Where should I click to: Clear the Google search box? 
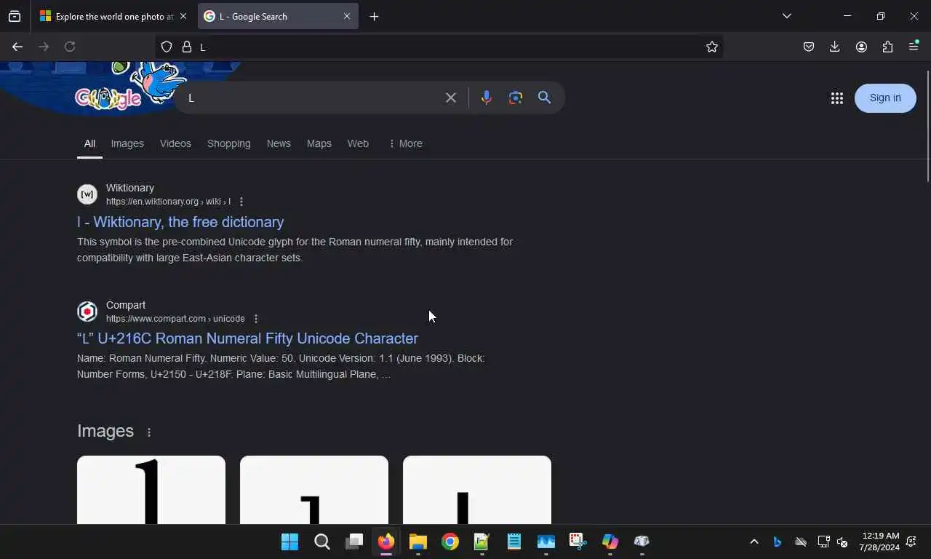tap(451, 98)
